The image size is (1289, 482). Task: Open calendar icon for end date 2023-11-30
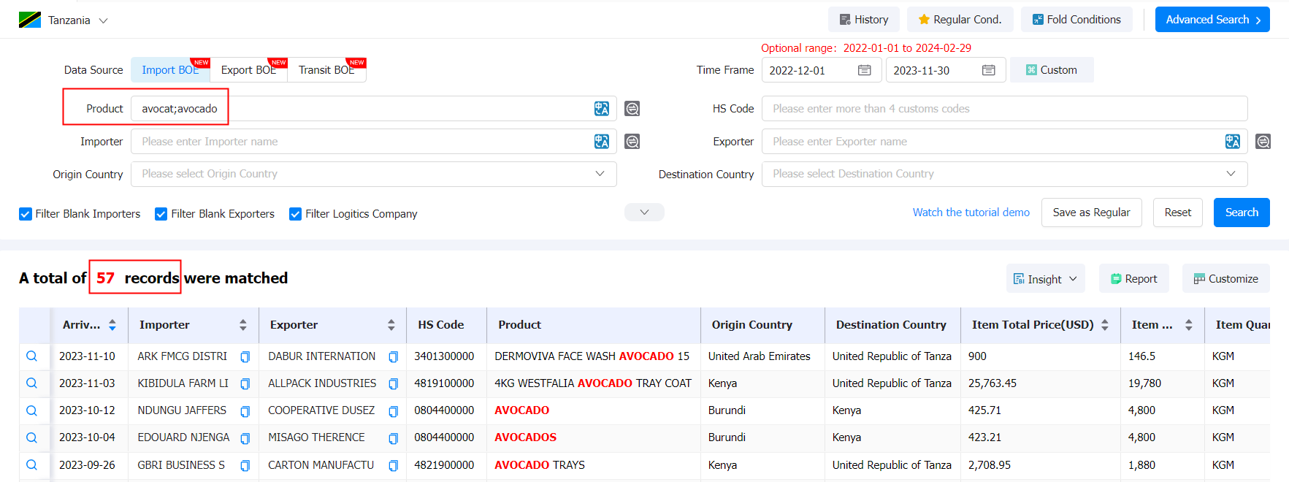point(988,70)
